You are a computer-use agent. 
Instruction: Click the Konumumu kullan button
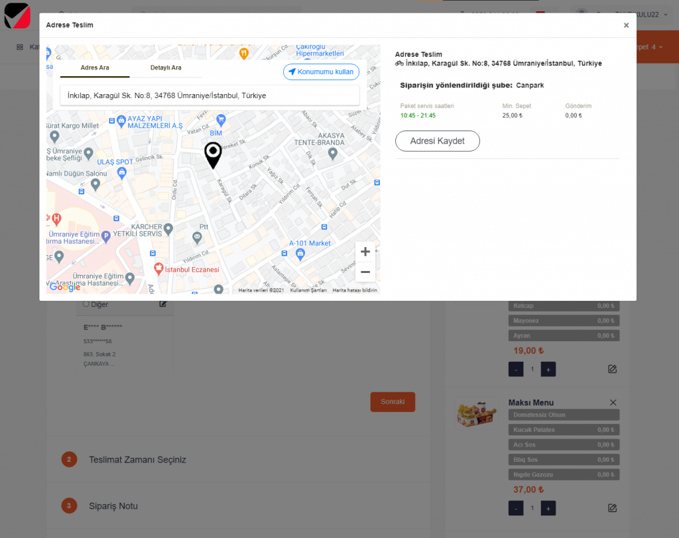(321, 72)
